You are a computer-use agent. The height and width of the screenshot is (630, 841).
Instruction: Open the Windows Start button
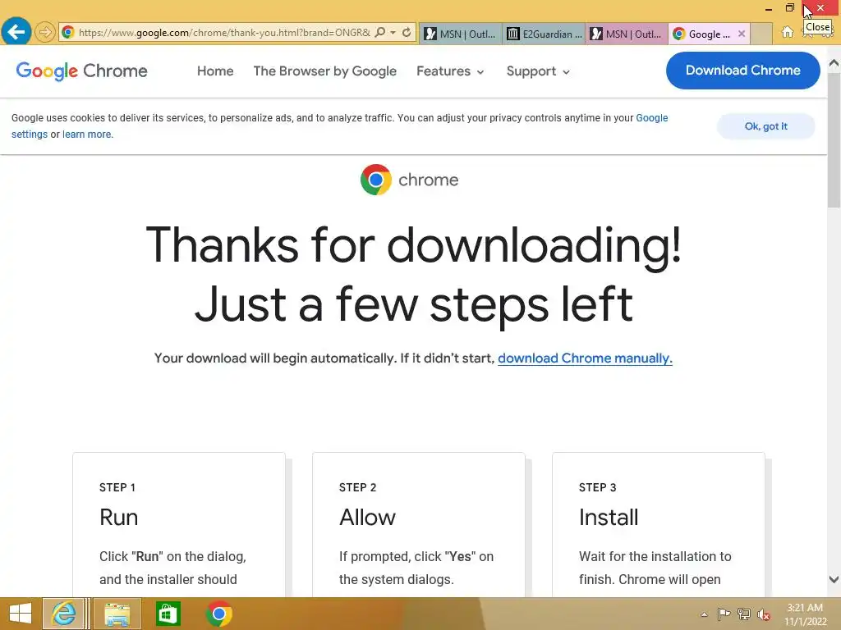pyautogui.click(x=21, y=614)
